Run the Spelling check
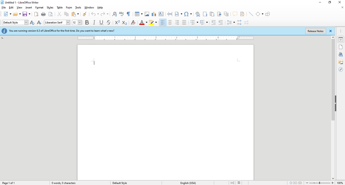345x185 pixels. pyautogui.click(x=121, y=14)
